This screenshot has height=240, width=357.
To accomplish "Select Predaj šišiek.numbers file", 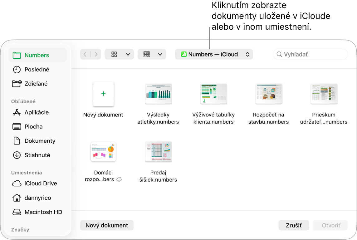I will [159, 152].
